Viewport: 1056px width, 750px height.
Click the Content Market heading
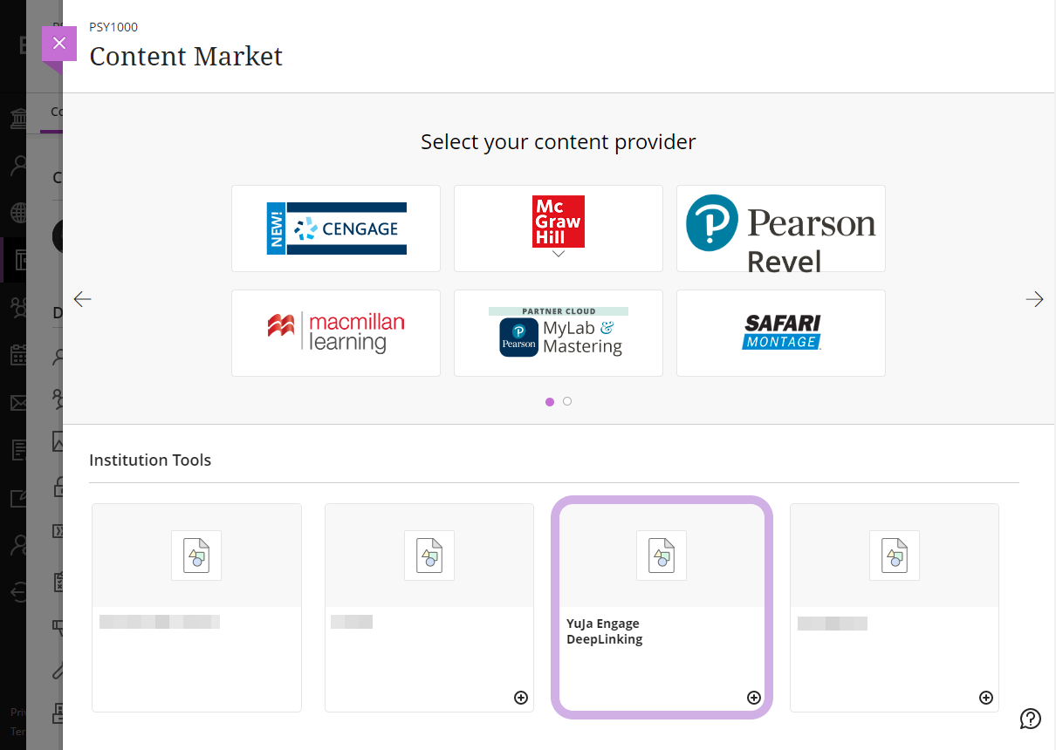186,57
